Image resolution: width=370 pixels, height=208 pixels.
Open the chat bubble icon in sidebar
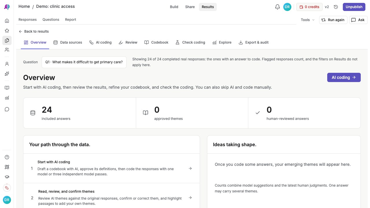(7, 109)
